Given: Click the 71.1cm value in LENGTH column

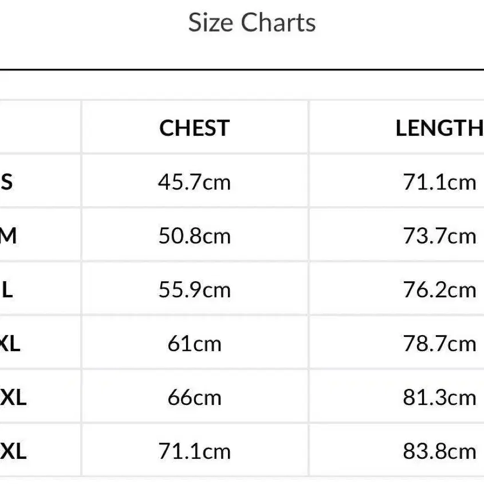Looking at the screenshot, I should [x=439, y=182].
